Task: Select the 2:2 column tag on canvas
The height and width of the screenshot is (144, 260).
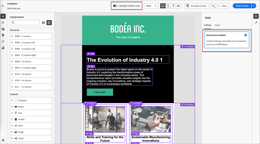Action: point(188,105)
